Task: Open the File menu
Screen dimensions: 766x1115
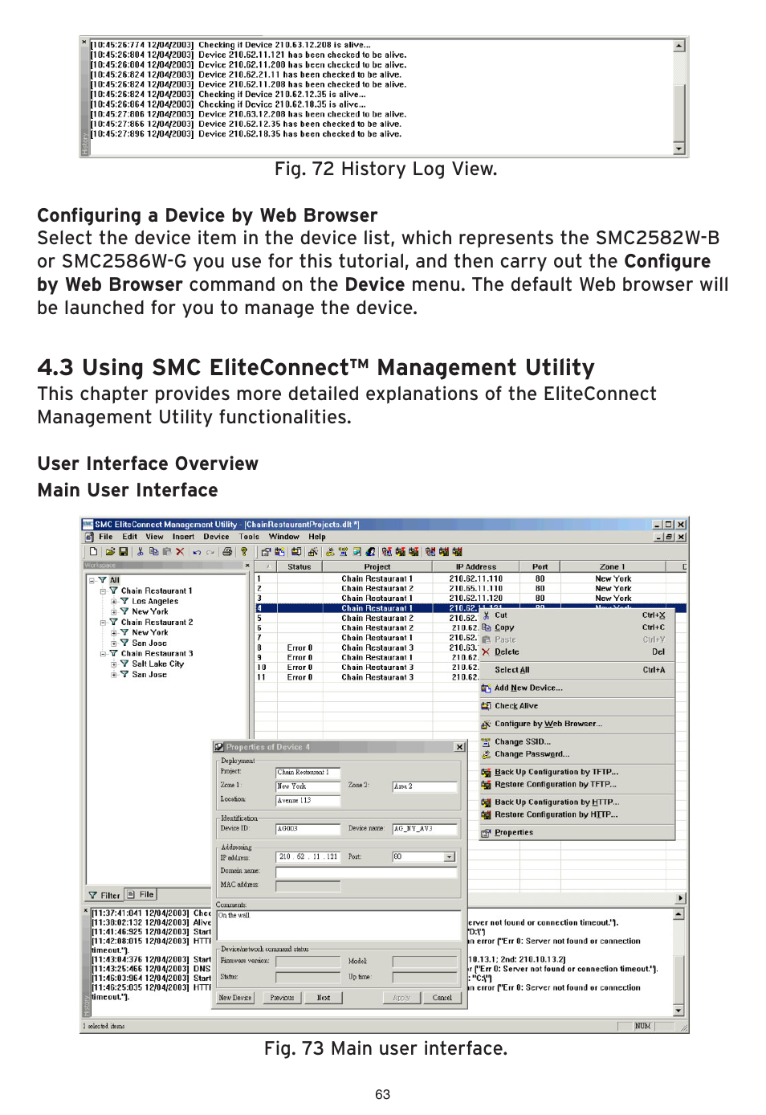Action: click(x=106, y=537)
